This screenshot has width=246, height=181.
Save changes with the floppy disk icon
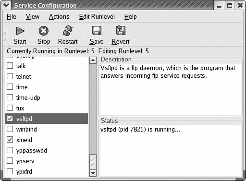[97, 31]
